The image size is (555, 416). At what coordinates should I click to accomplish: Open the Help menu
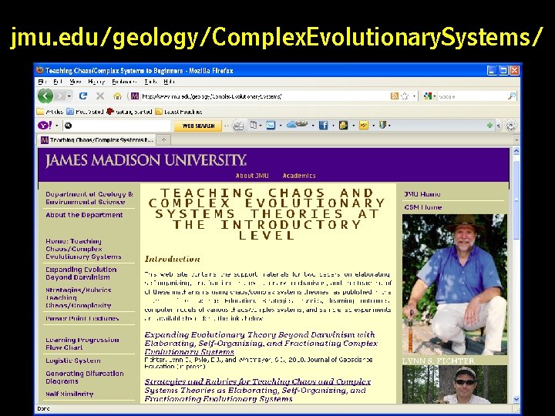[x=169, y=82]
